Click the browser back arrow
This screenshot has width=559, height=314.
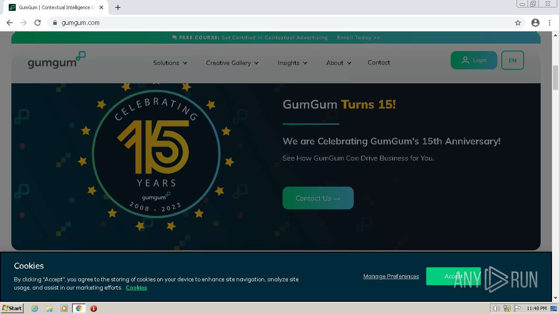(x=10, y=23)
